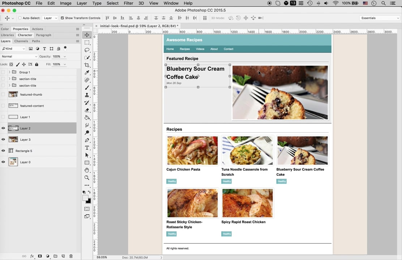
Task: Show the Group 1 layer group
Action: tap(3, 72)
